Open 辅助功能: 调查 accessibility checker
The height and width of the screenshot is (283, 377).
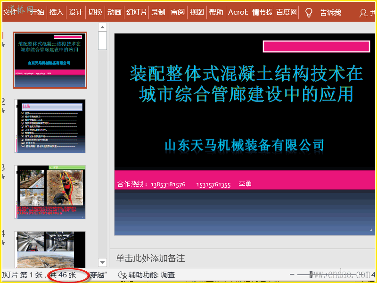pos(151,275)
